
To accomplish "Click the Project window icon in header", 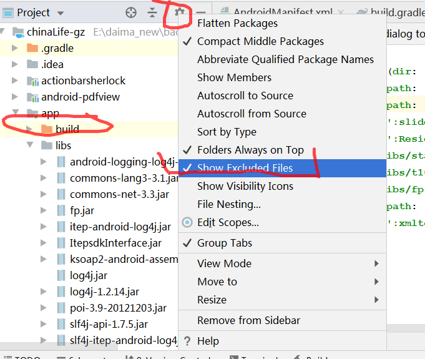I will tap(8, 12).
